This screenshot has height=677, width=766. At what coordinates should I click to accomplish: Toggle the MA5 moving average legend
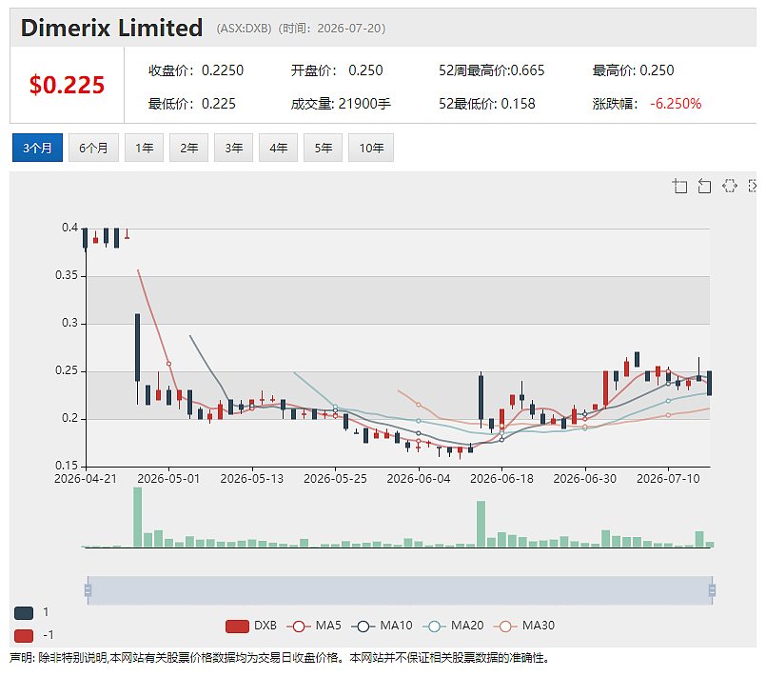click(x=314, y=626)
